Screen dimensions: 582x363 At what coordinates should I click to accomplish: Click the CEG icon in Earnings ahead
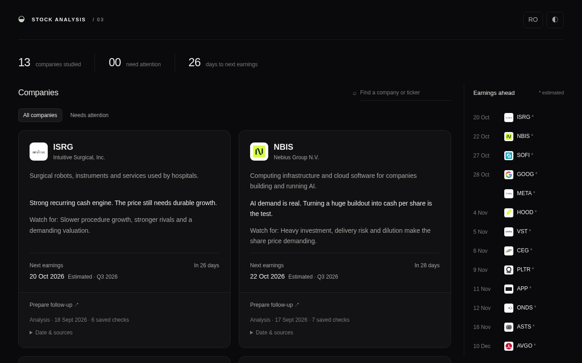(x=509, y=251)
